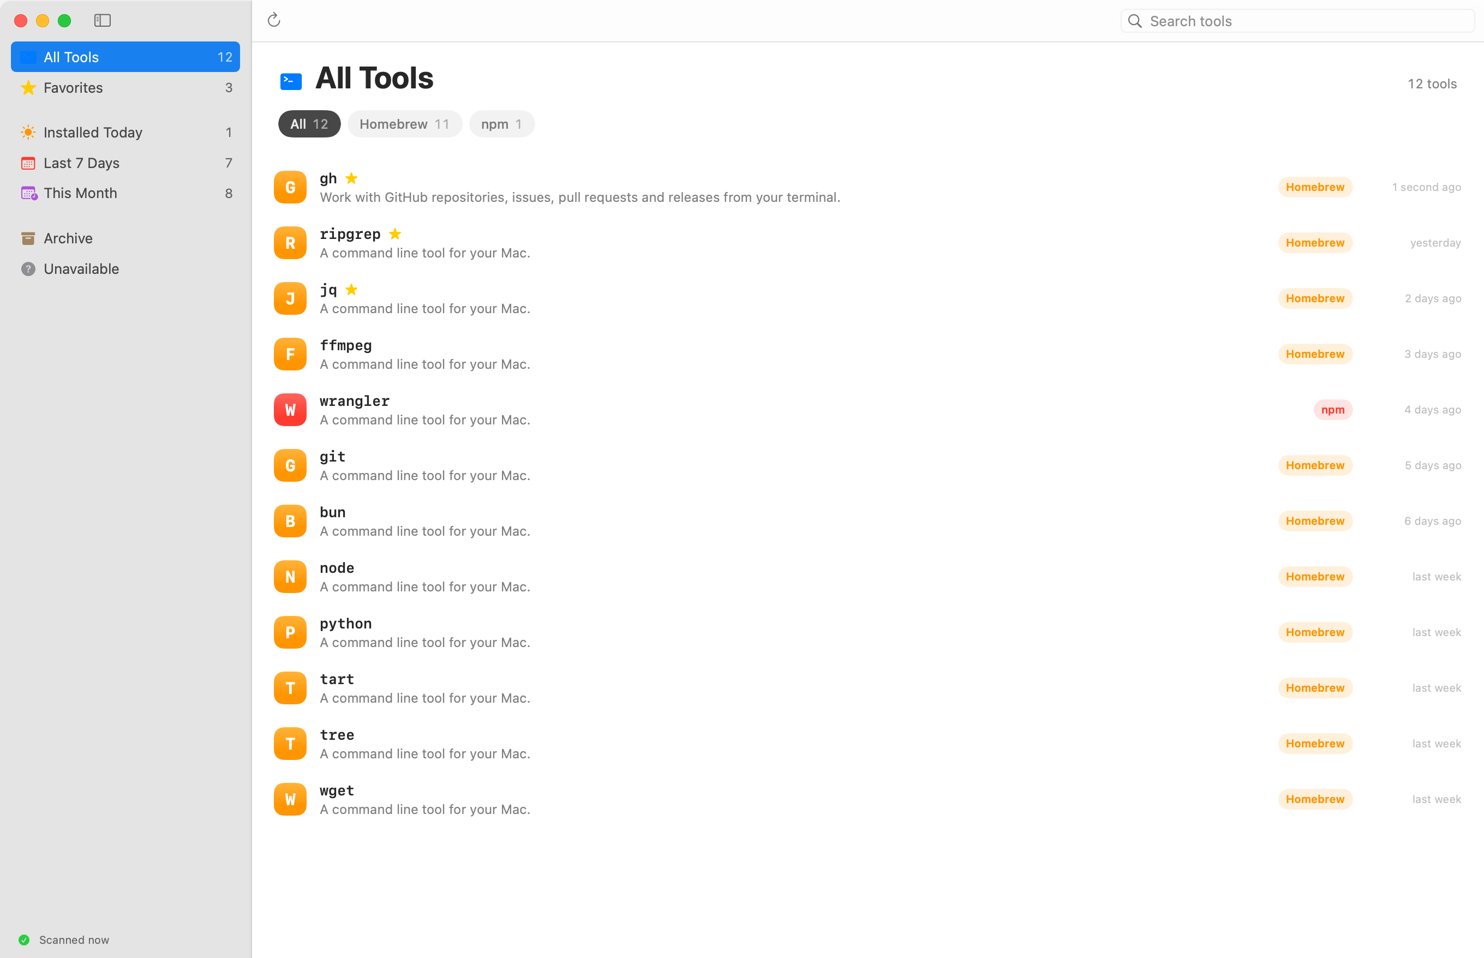Click the gh GitHub description text
This screenshot has height=958, width=1484.
(579, 197)
